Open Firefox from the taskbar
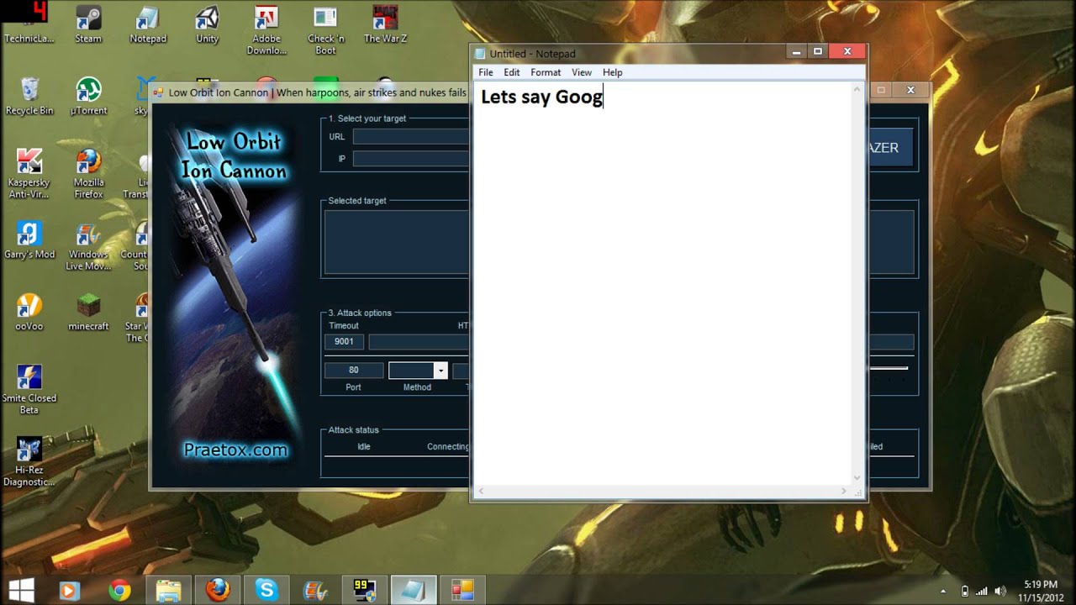The image size is (1076, 605). pos(218,590)
